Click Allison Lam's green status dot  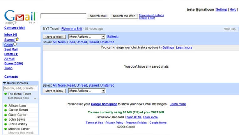[x=6, y=106]
